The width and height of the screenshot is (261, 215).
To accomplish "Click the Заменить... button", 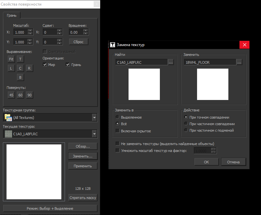I will pyautogui.click(x=83, y=156).
